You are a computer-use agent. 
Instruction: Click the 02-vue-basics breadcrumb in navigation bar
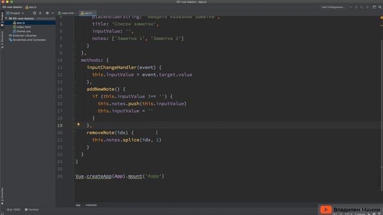pos(12,7)
